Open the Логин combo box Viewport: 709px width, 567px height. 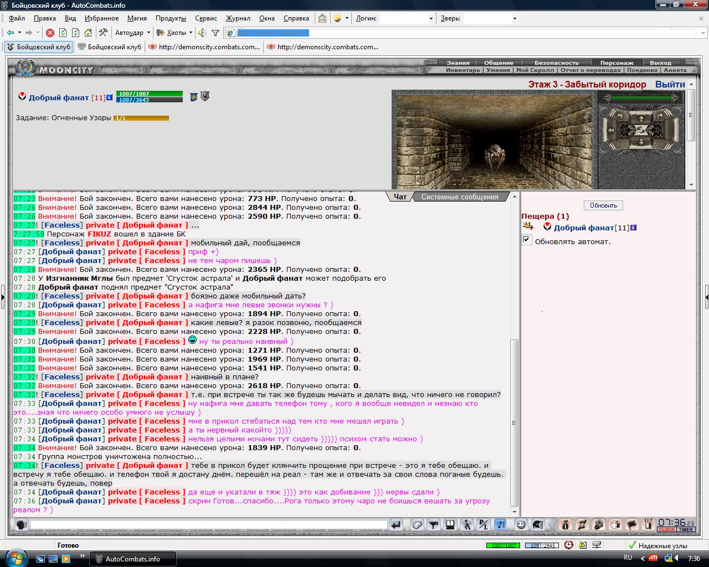(x=407, y=18)
